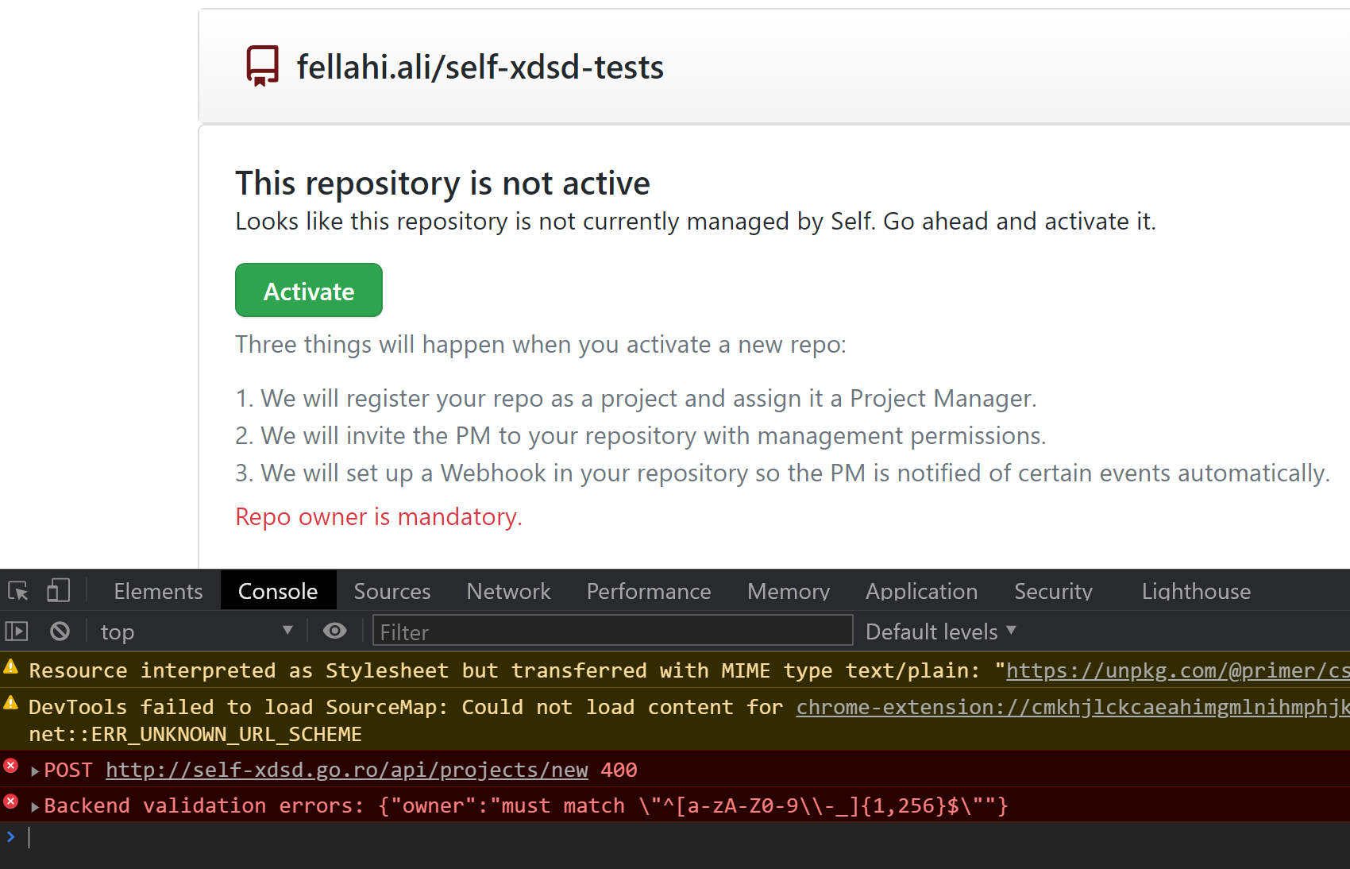Create a live expression with the eye icon

tap(334, 631)
